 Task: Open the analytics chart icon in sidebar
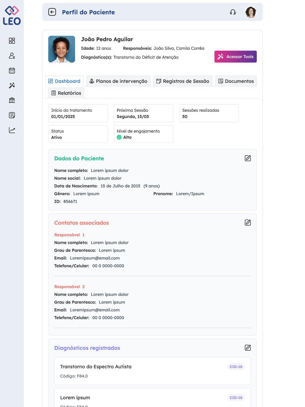12,130
